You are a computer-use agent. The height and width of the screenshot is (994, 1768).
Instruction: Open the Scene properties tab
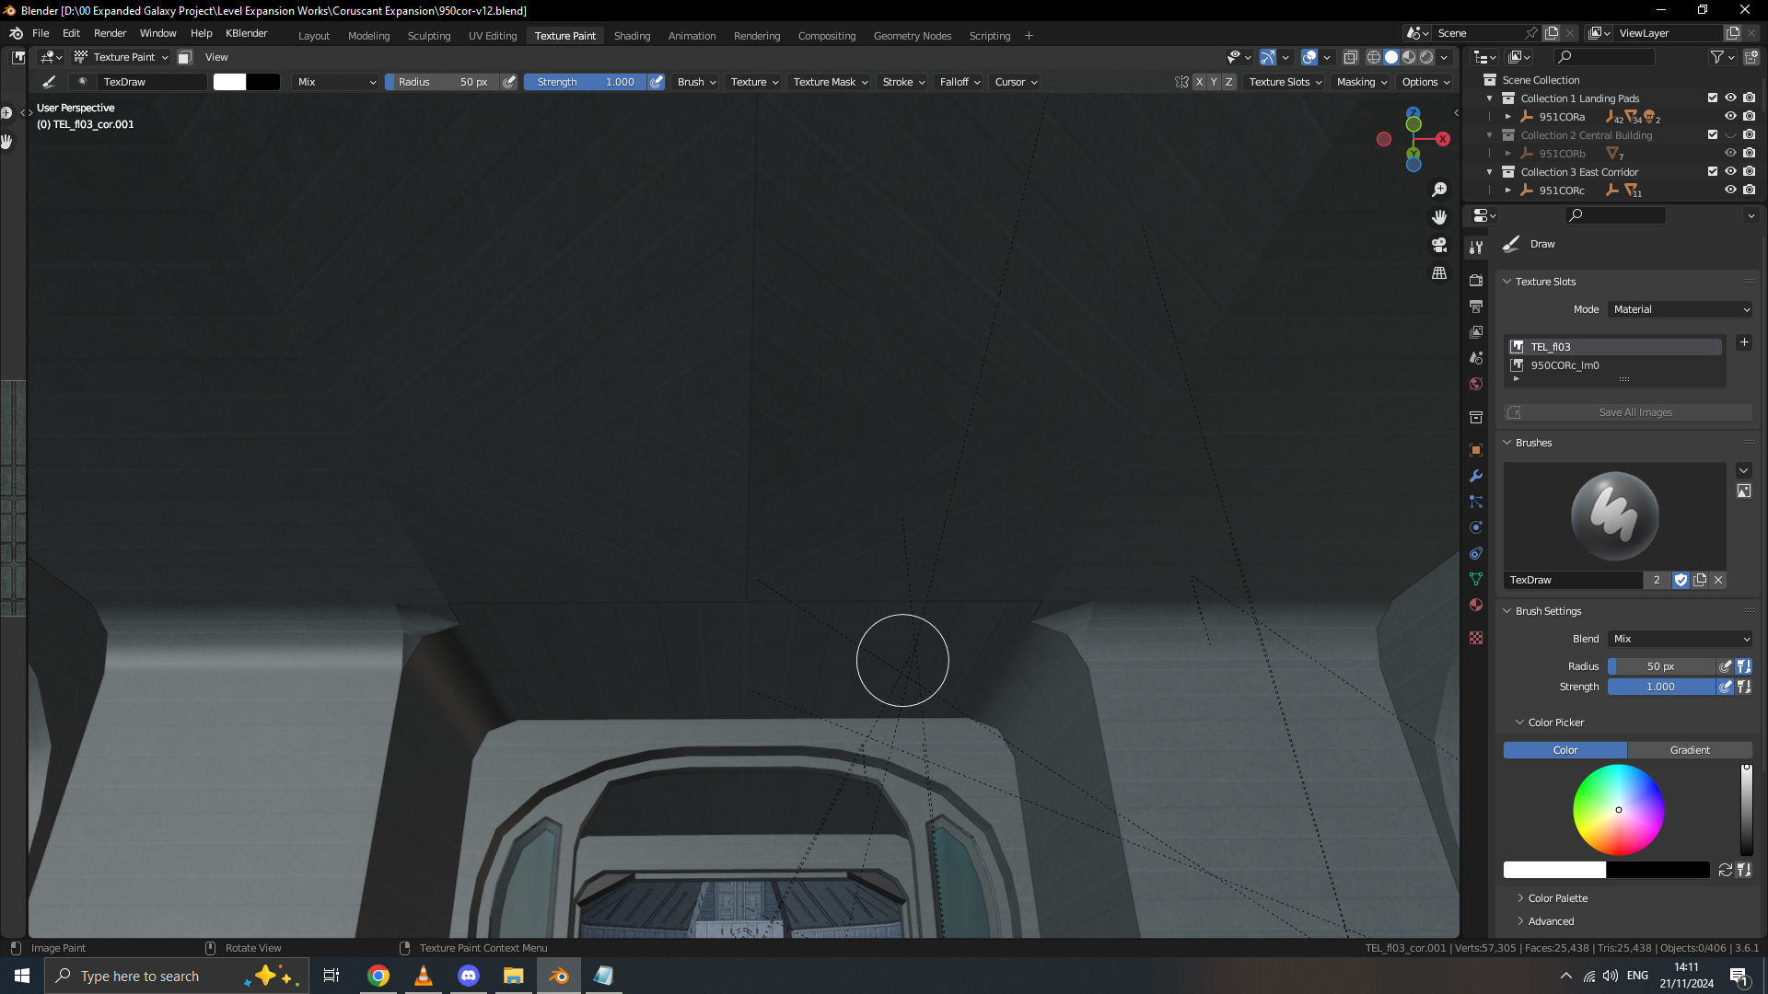point(1476,357)
